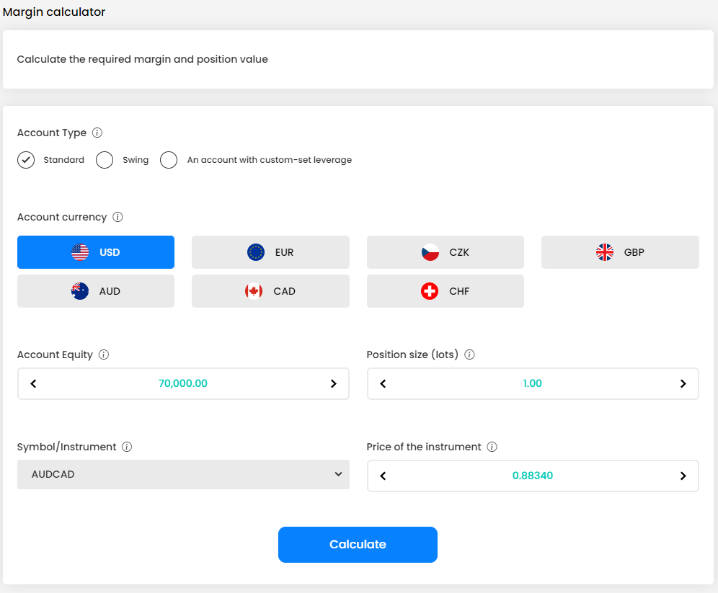718x593 pixels.
Task: Open the AUDCAD symbol dropdown
Action: pyautogui.click(x=183, y=475)
